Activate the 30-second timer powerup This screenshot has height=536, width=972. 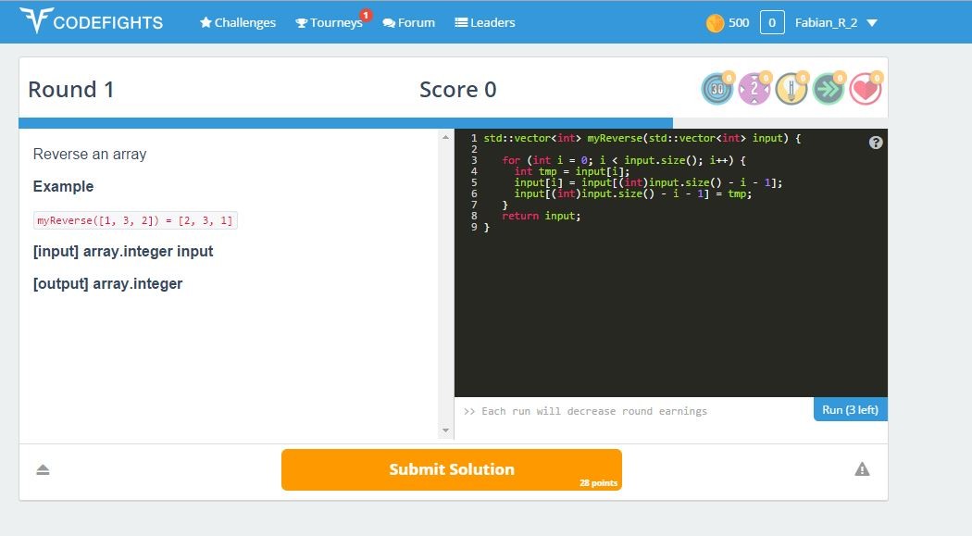click(717, 90)
